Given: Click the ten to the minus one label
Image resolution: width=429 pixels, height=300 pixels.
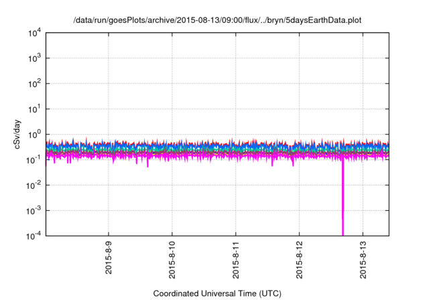Looking at the screenshot, I should [34, 160].
